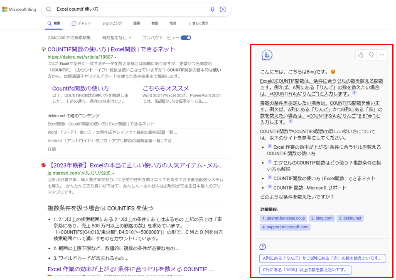Select suggestion about A列 りんご and B列 赤

pos(322,258)
